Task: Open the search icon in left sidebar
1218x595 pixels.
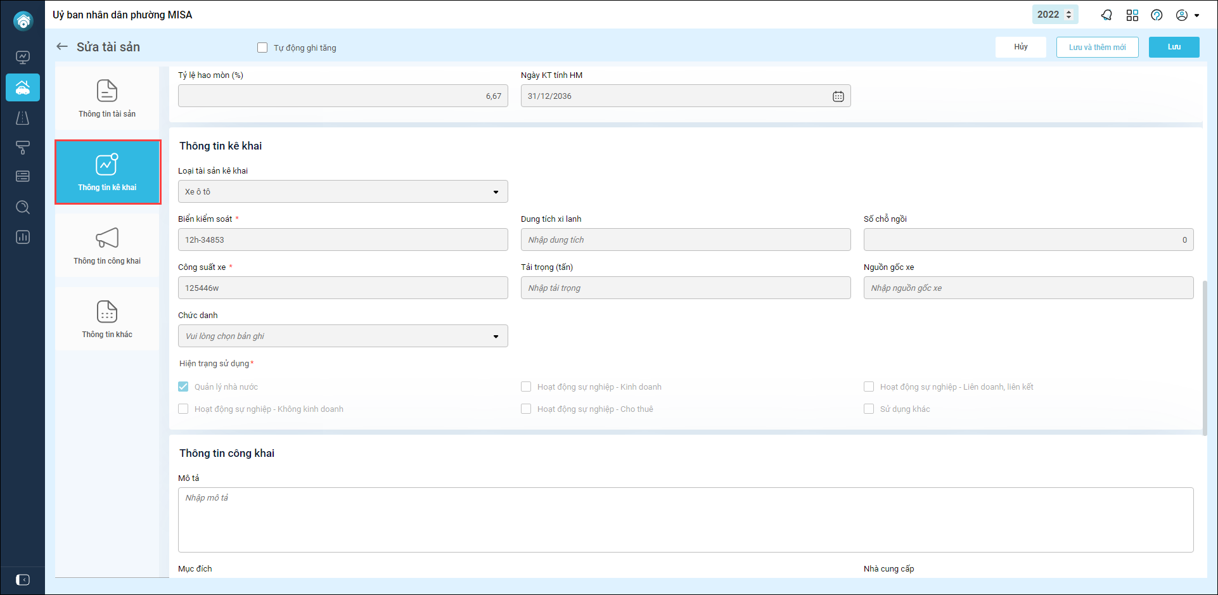Action: (23, 207)
